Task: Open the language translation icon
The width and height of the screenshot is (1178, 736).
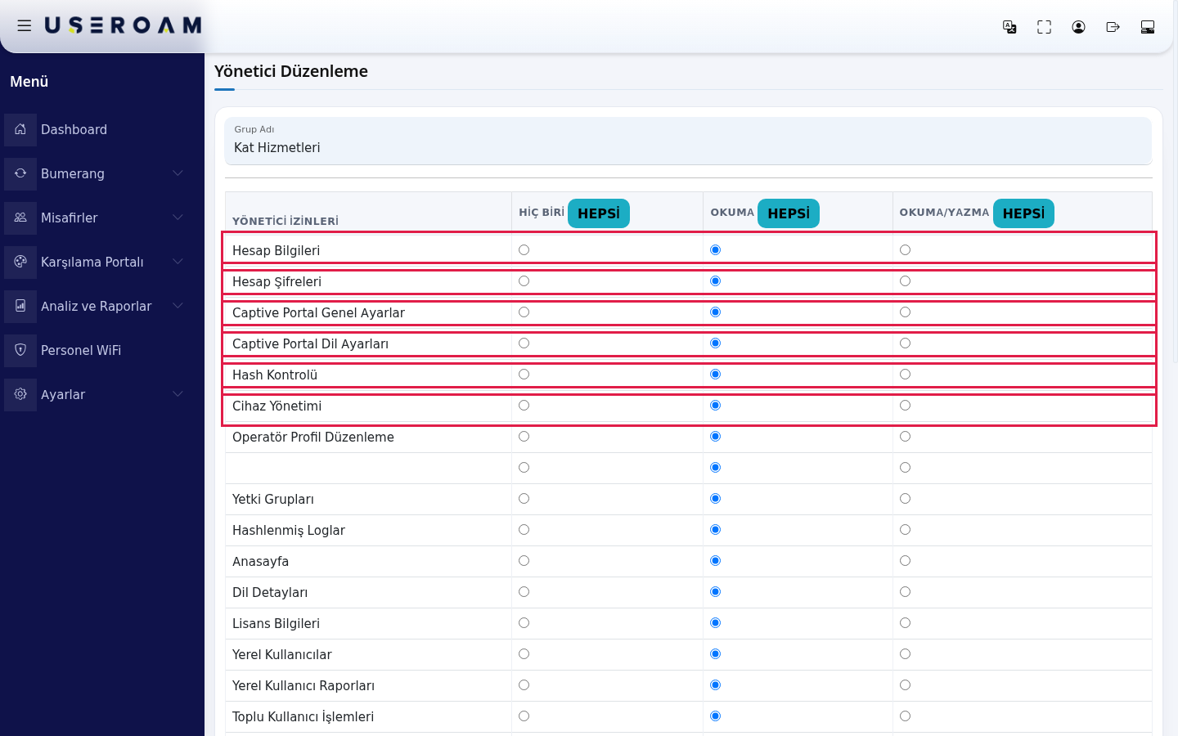Action: tap(1009, 27)
